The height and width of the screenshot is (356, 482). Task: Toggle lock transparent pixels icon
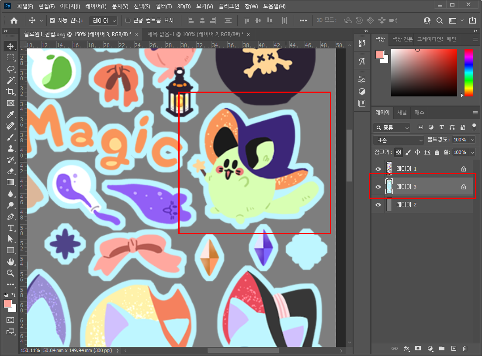[x=399, y=152]
